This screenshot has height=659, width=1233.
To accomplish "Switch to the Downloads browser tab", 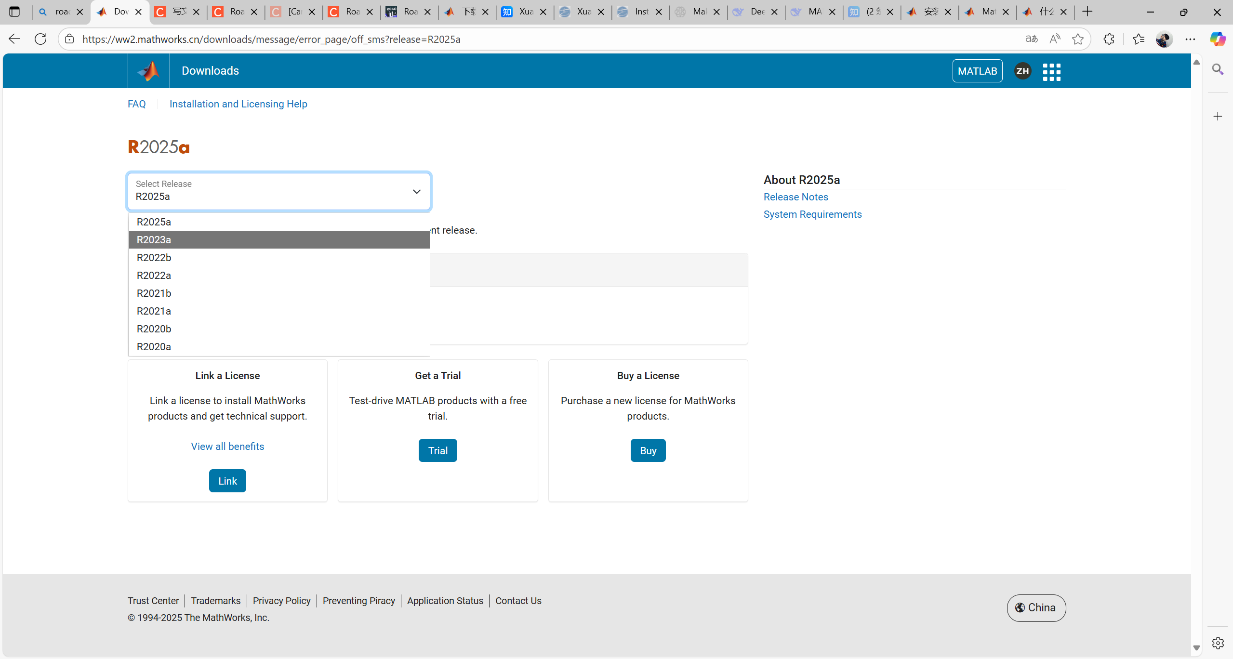I will [x=119, y=12].
